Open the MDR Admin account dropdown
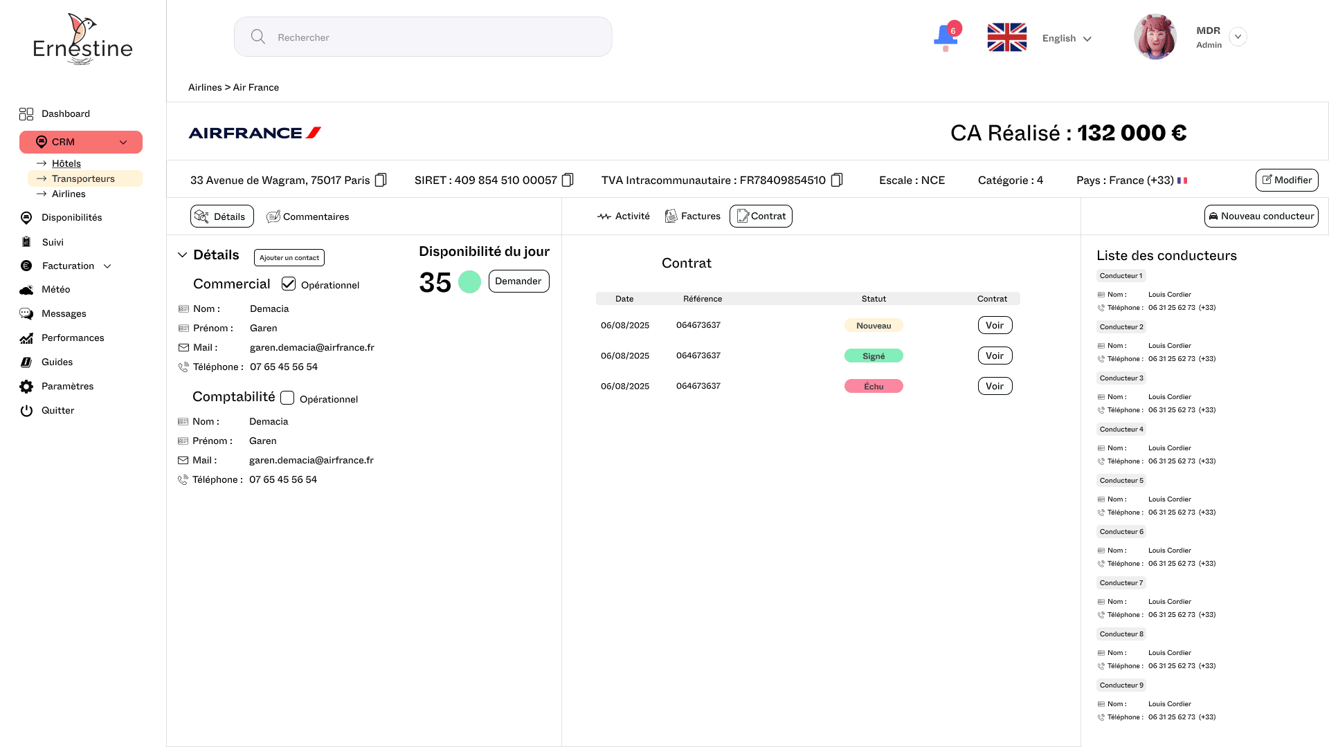Viewport: 1329px width, 747px height. click(1238, 37)
